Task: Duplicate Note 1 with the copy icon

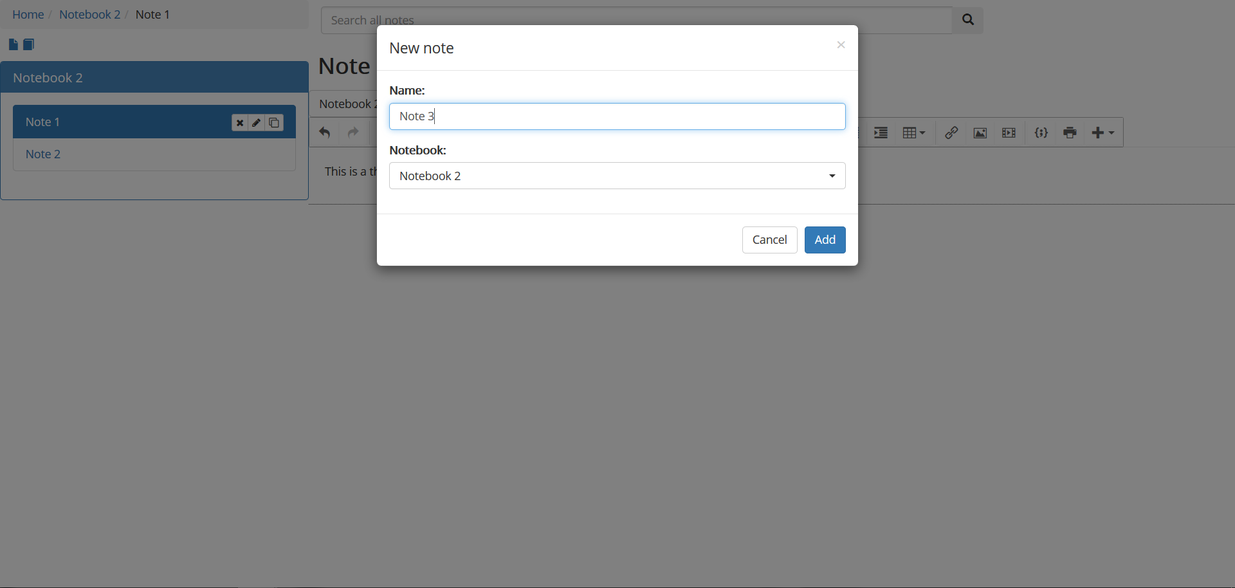Action: click(274, 122)
